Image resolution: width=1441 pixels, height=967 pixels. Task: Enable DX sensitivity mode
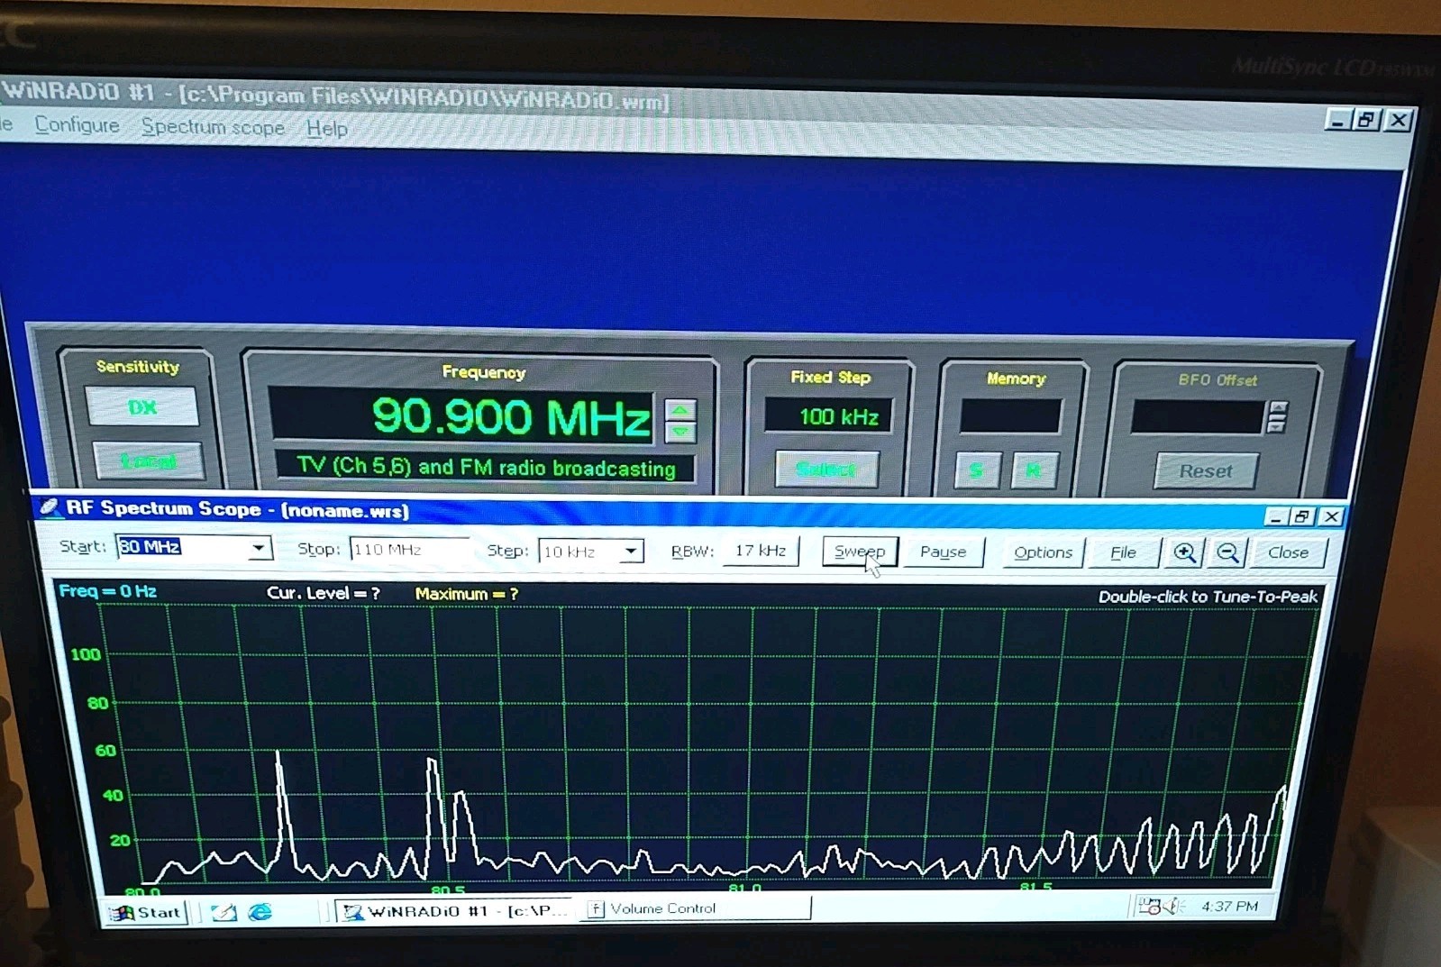coord(142,406)
